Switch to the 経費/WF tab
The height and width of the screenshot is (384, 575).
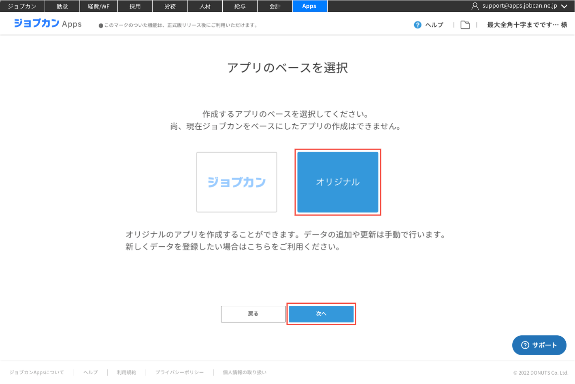(99, 6)
